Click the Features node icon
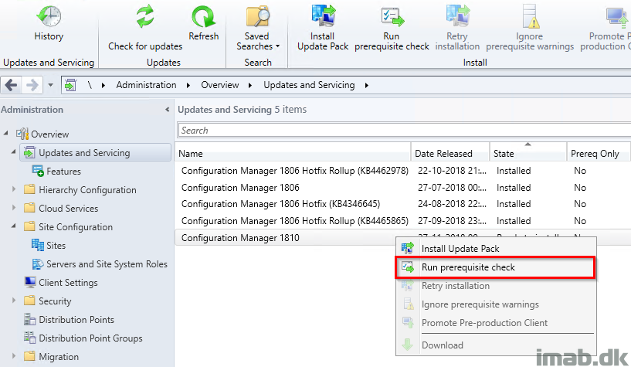The image size is (631, 367). coord(38,171)
